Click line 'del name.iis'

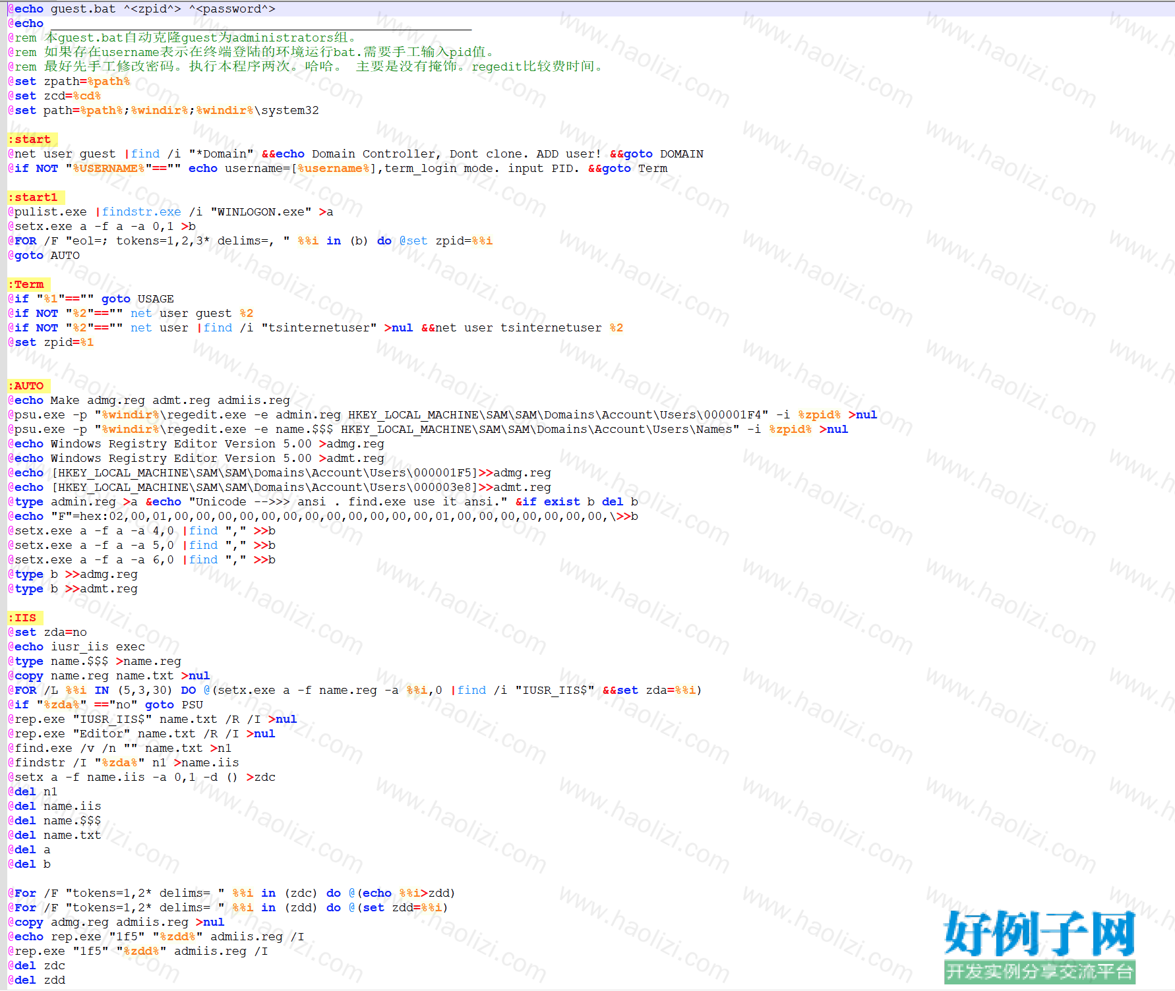pos(55,806)
